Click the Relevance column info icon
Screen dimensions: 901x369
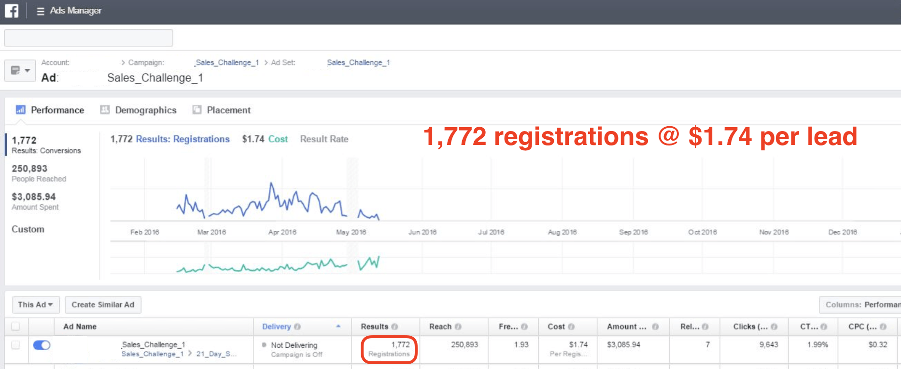click(x=705, y=327)
